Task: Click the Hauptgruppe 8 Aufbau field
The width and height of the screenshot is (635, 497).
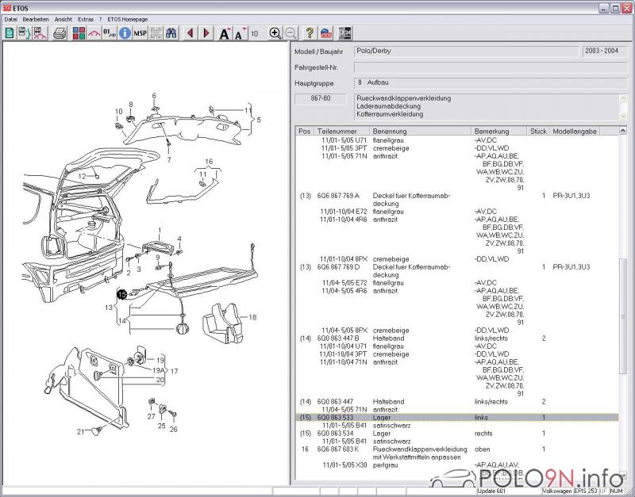Action: pyautogui.click(x=491, y=83)
